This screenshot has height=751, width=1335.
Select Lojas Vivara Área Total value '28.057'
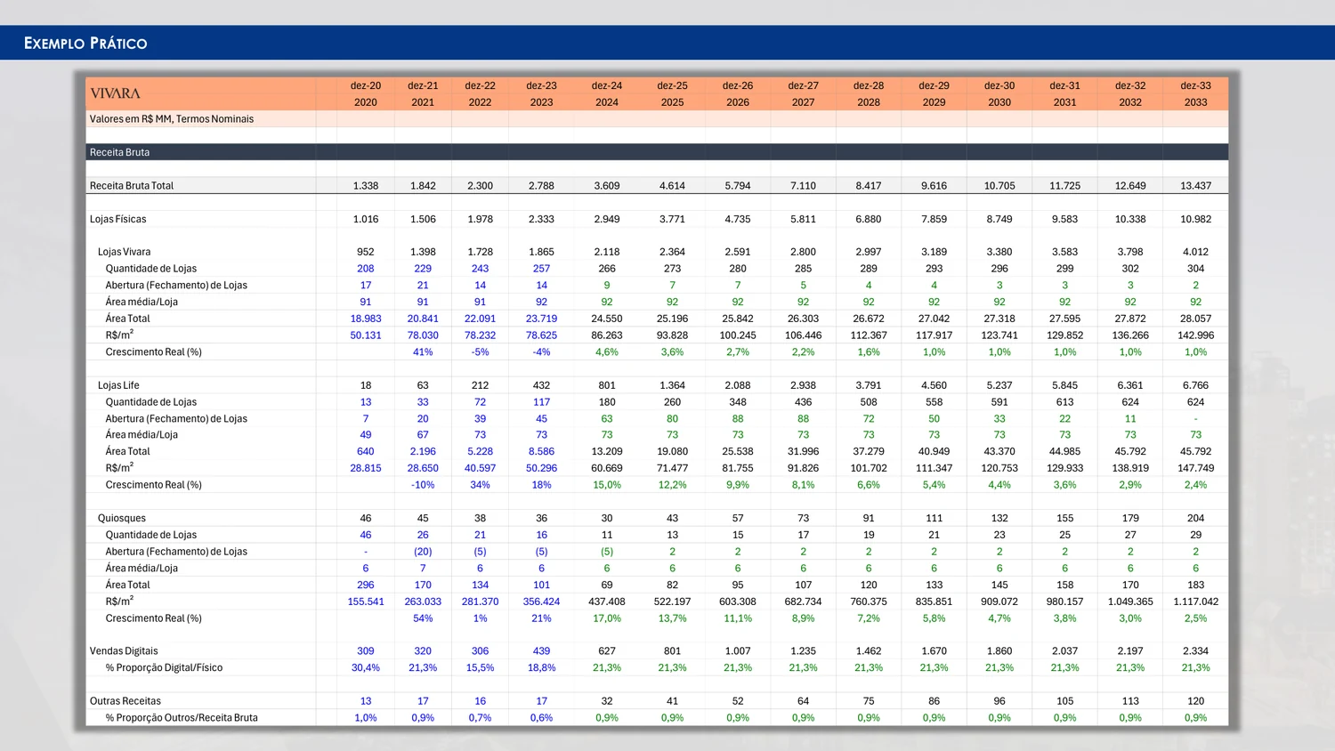click(x=1196, y=319)
